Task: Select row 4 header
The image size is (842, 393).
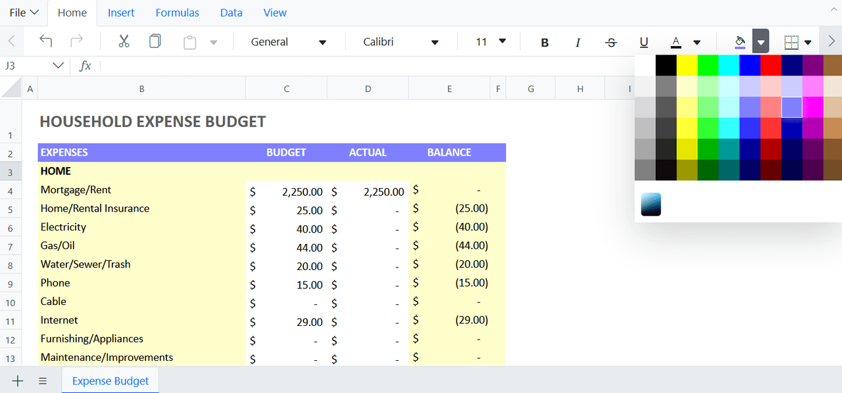Action: click(x=11, y=191)
